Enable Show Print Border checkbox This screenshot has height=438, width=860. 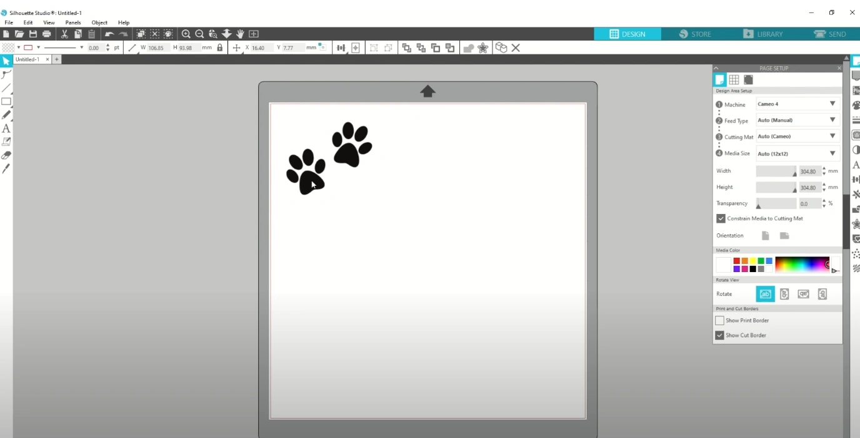[x=719, y=320]
